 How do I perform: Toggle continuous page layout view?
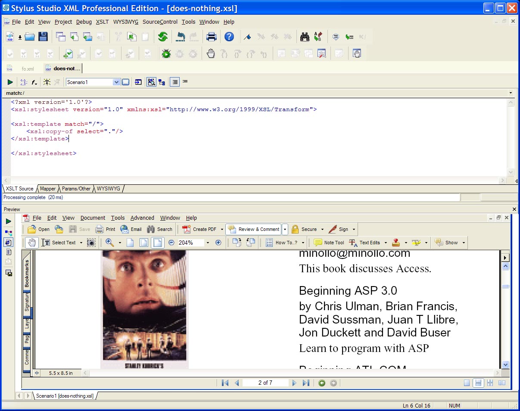coord(478,383)
